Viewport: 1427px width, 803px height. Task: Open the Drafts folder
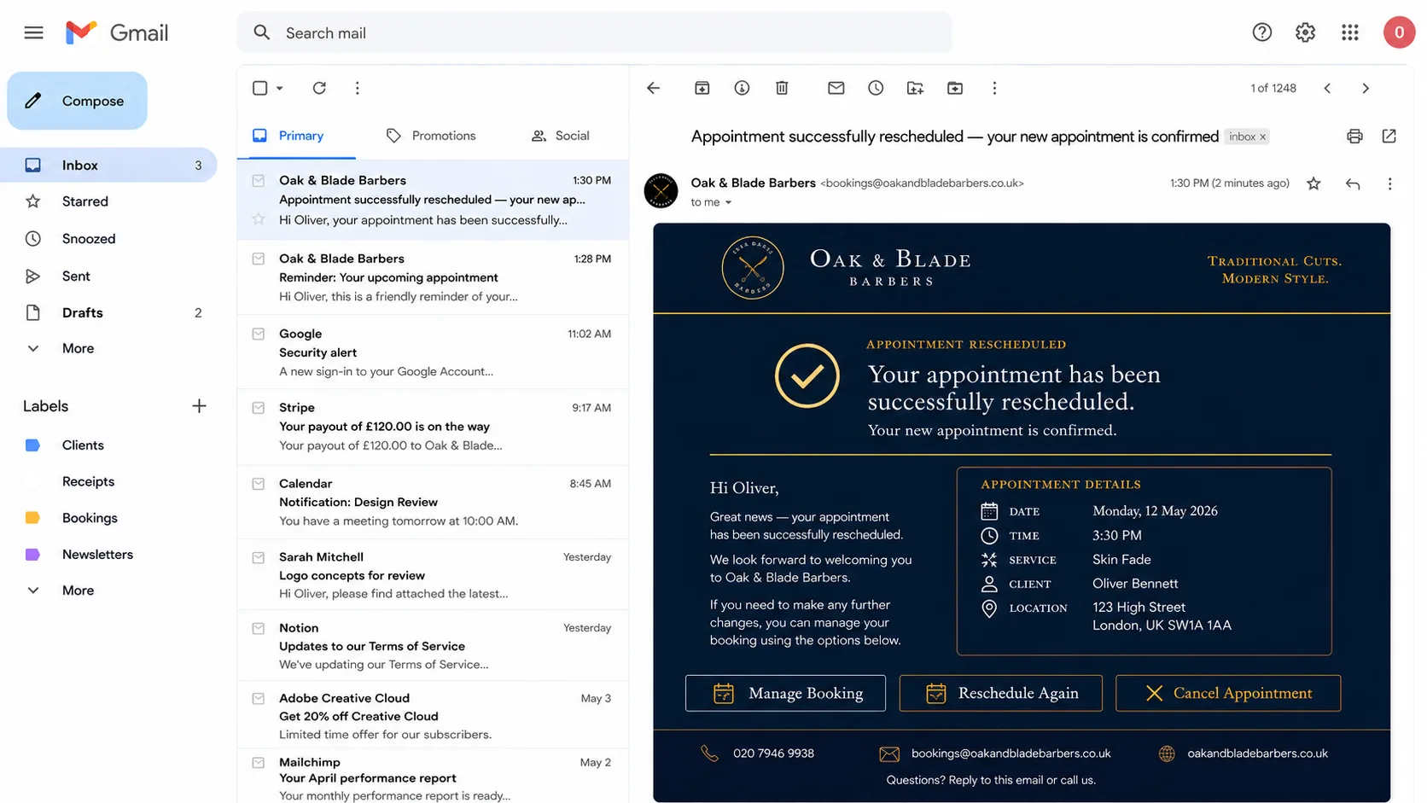click(108, 312)
